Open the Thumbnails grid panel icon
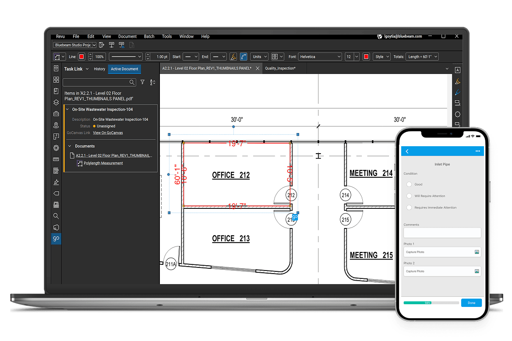The width and height of the screenshot is (512, 341). click(56, 80)
